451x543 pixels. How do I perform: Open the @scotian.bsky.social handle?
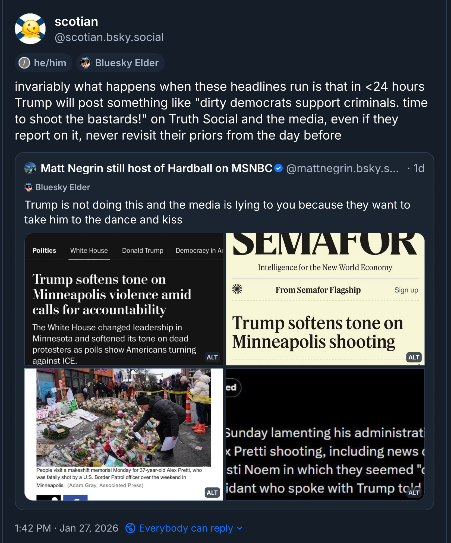(109, 37)
